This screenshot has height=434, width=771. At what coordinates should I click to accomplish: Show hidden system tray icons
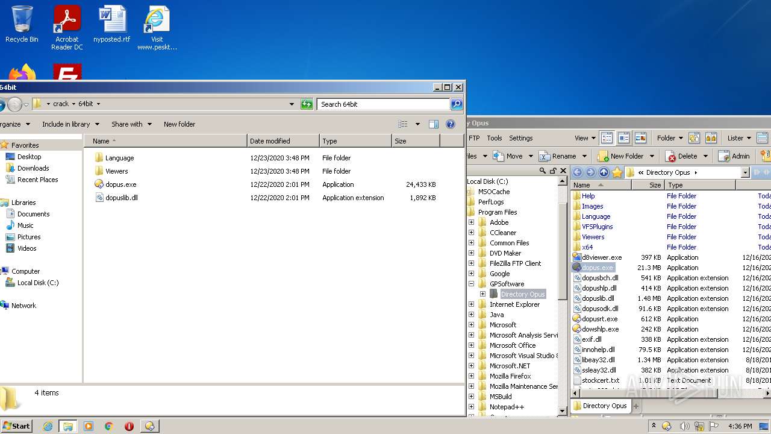tap(654, 426)
